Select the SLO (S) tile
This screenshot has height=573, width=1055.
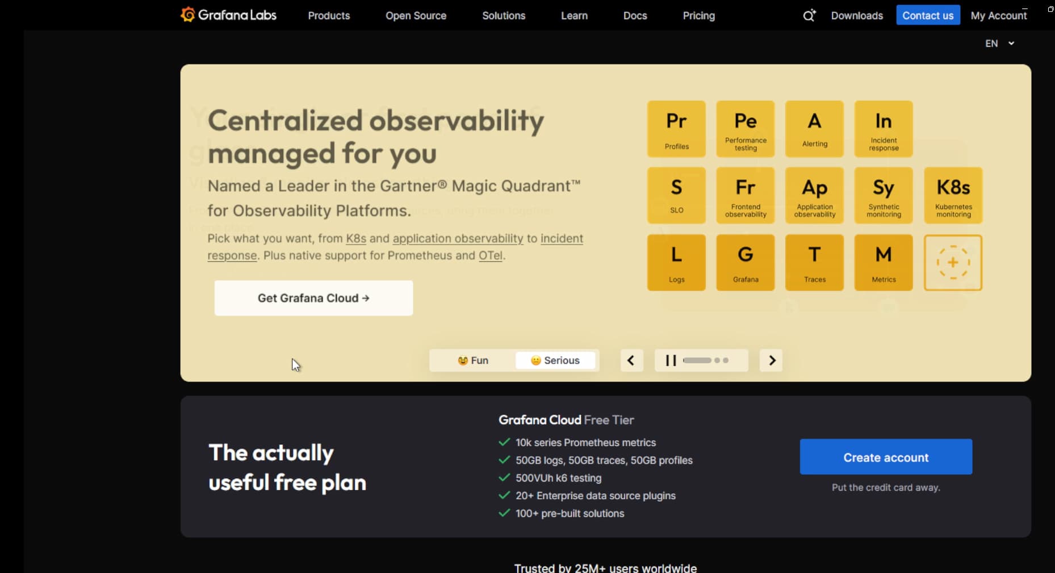click(676, 195)
